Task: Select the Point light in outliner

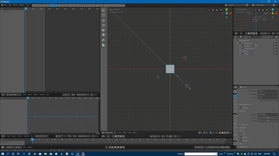Action: [246, 54]
